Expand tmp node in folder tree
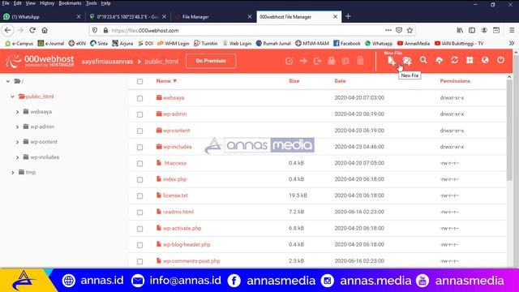The image size is (519, 292). [13, 173]
